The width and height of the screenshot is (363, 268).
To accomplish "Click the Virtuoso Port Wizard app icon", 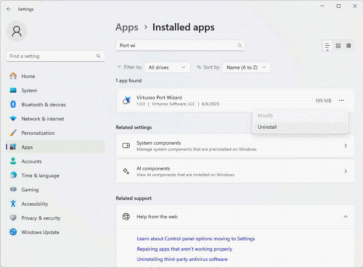I will 127,100.
